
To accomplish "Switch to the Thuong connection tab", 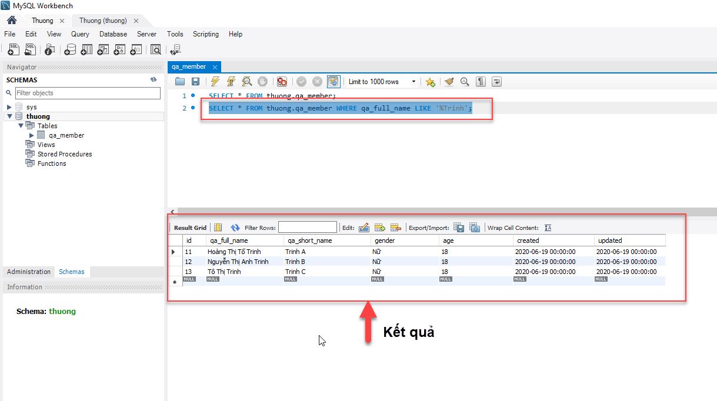I will coord(42,21).
